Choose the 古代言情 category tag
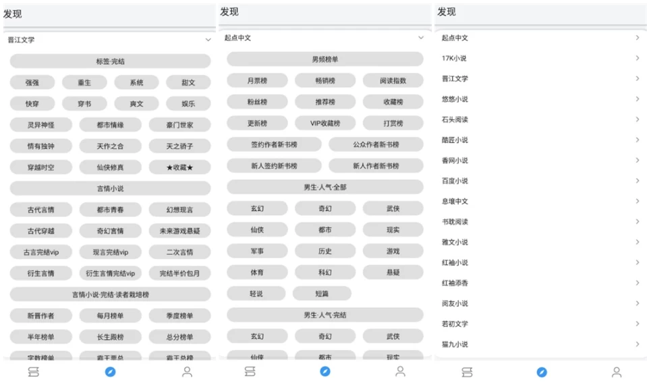 click(41, 210)
